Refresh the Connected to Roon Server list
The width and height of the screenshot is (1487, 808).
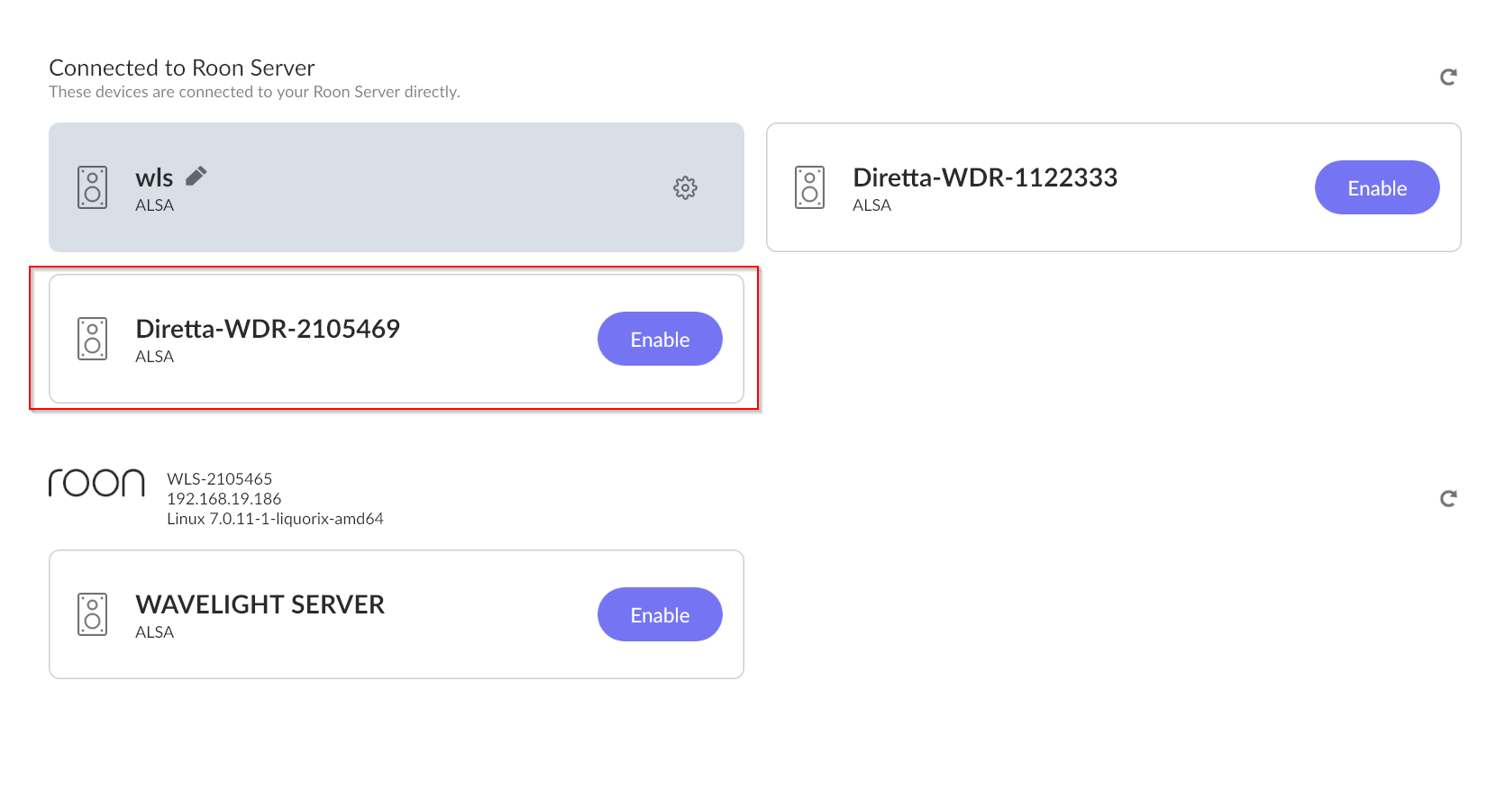(1448, 77)
